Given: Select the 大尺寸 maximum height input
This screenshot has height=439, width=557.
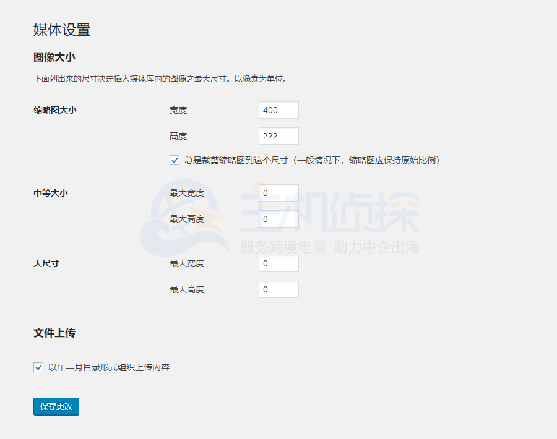Looking at the screenshot, I should point(278,289).
